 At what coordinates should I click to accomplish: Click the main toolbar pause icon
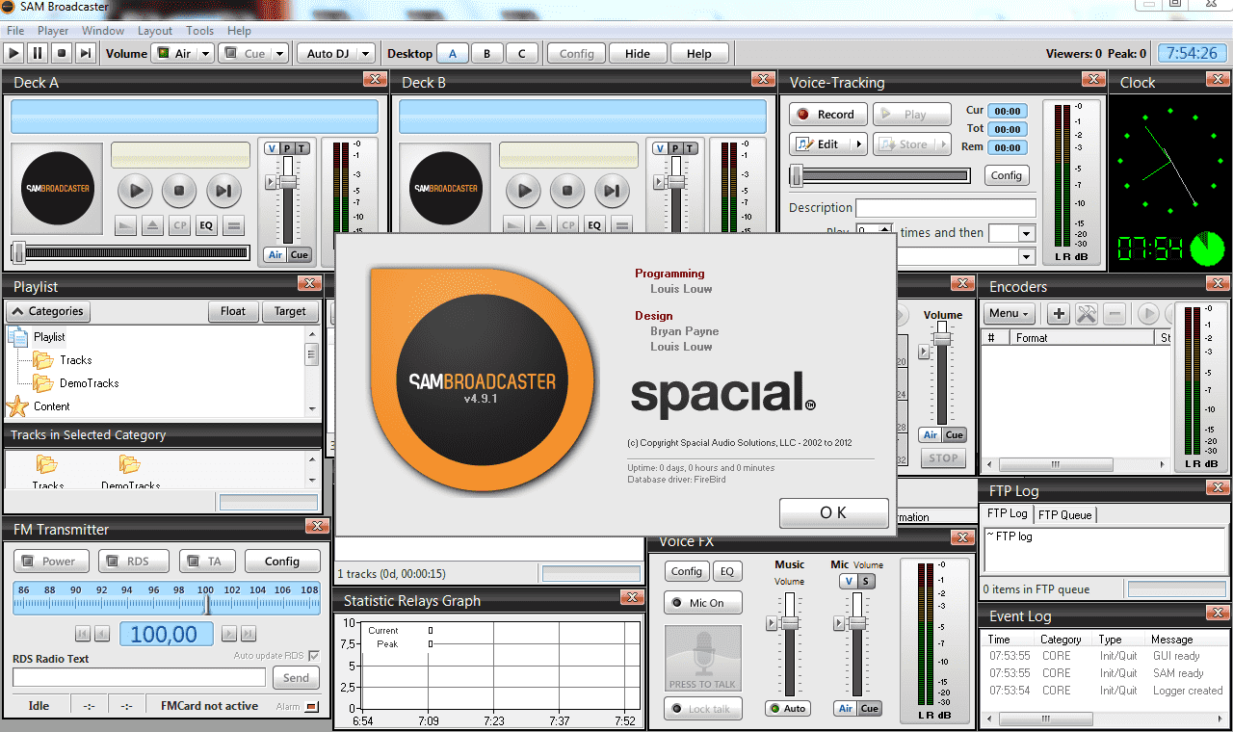point(38,53)
